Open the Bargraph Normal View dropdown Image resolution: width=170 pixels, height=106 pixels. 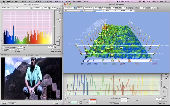[x=7, y=8]
